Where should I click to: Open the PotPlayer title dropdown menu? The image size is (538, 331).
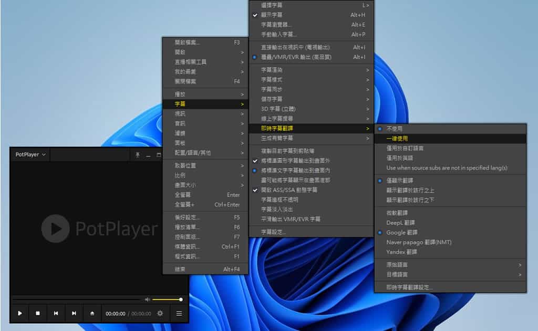click(x=30, y=154)
